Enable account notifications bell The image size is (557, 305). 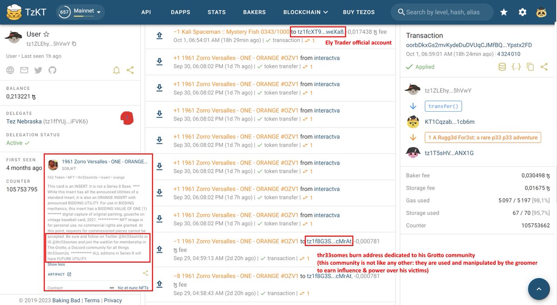[x=117, y=70]
